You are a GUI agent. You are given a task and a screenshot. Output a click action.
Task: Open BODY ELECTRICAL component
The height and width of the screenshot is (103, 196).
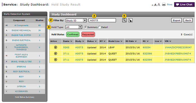click(21, 72)
